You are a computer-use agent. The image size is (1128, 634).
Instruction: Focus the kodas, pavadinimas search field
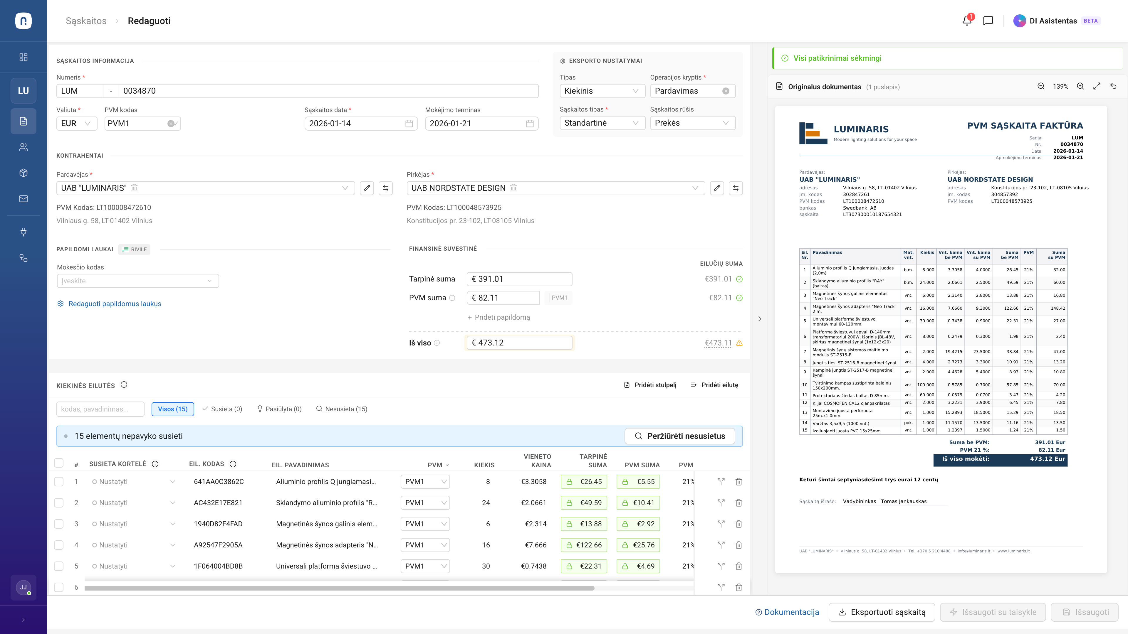tap(100, 409)
